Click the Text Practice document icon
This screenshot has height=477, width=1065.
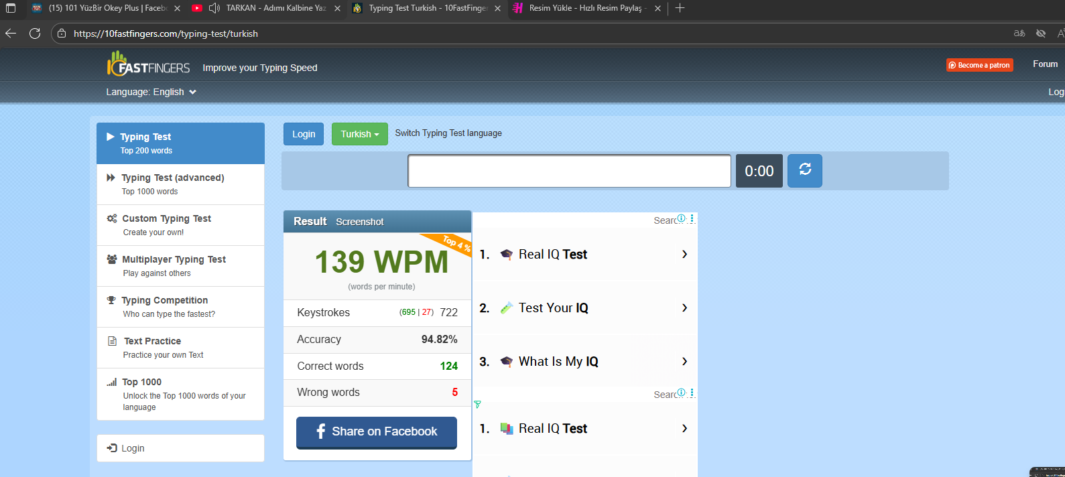[x=112, y=341]
